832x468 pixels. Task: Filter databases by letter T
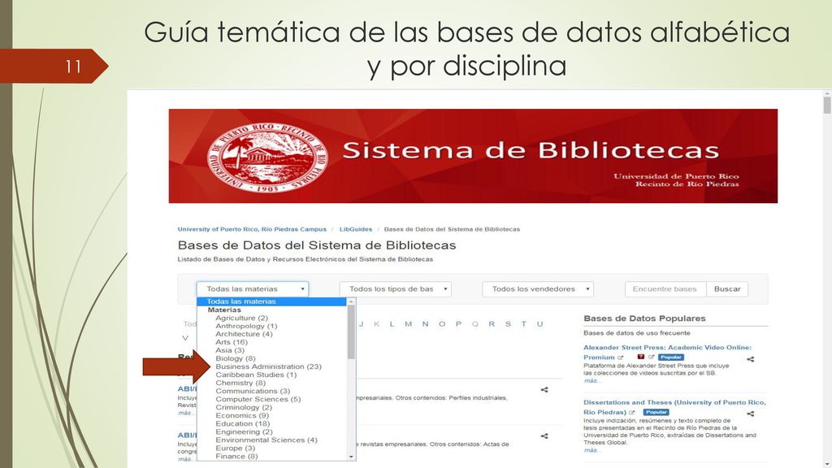coord(524,324)
